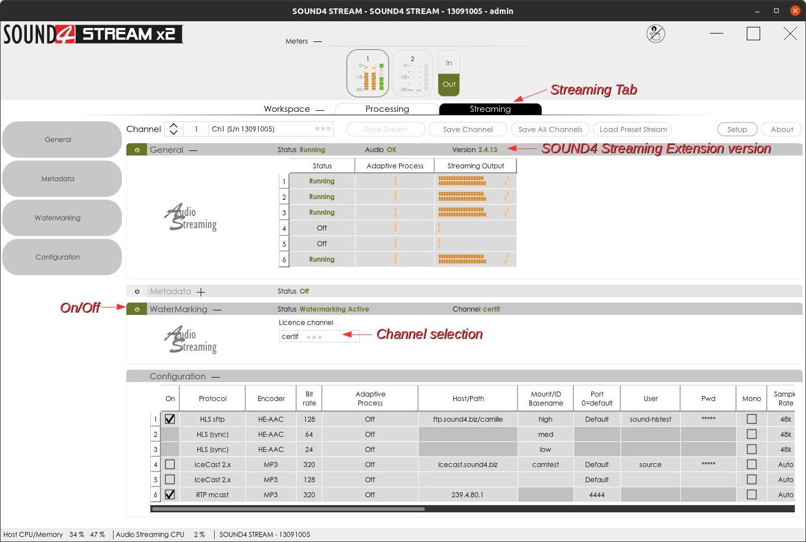806x542 pixels.
Task: Uncheck the RTP mcast On checkbox
Action: (x=170, y=494)
